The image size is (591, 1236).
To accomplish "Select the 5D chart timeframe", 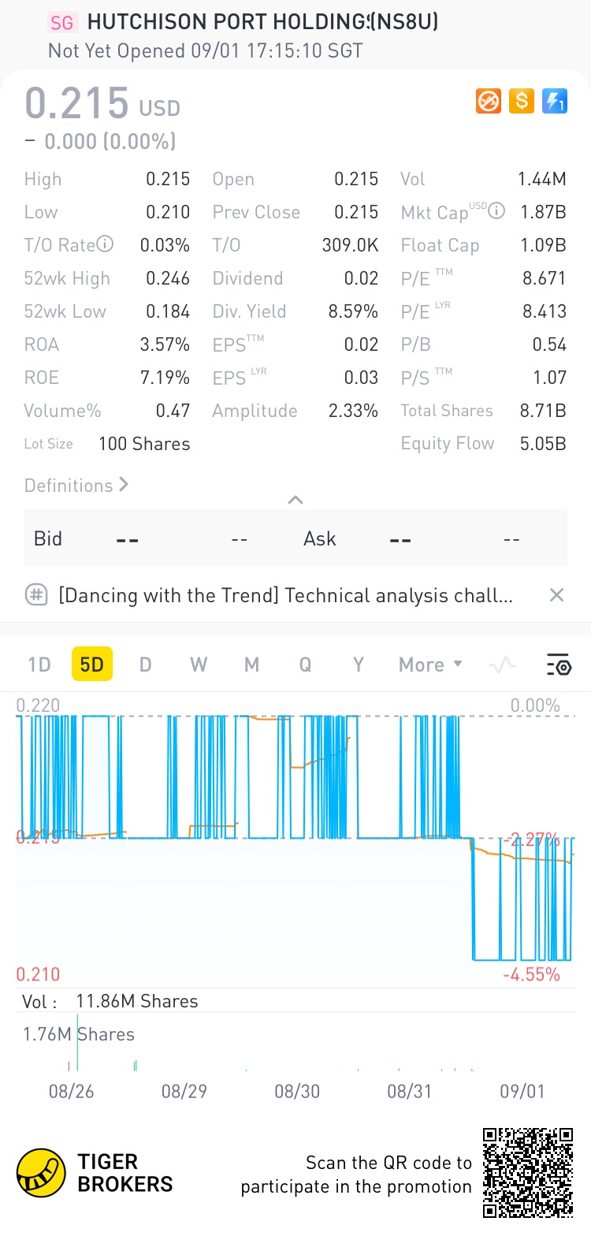I will point(92,665).
